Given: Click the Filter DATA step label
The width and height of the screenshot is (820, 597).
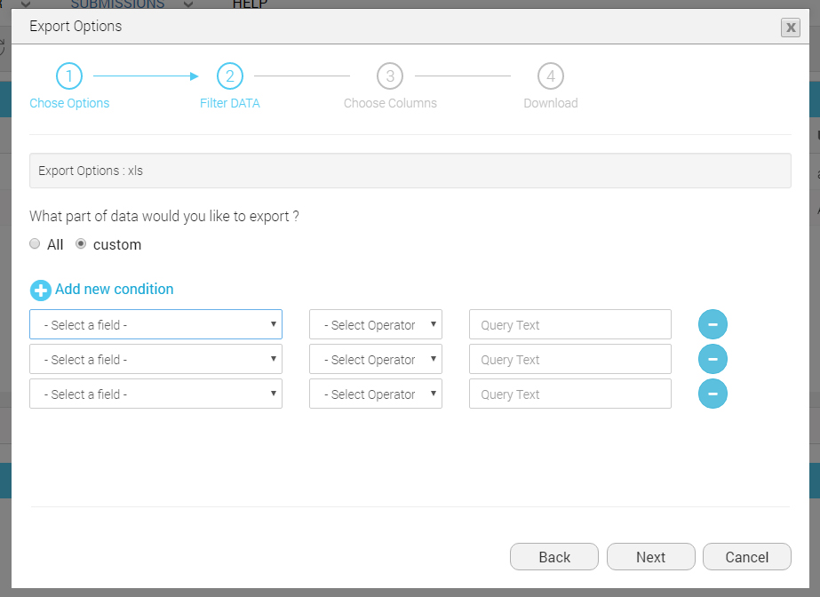Looking at the screenshot, I should (230, 103).
